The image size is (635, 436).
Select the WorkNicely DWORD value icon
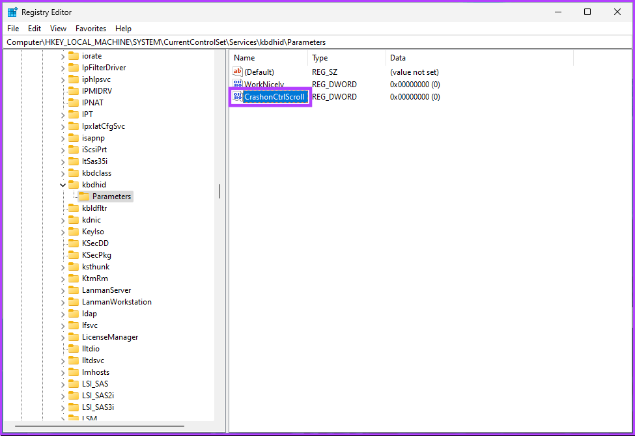pos(238,84)
